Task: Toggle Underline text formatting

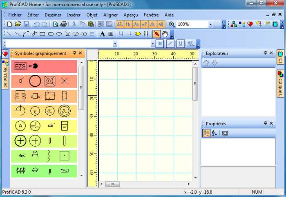Action: [x=181, y=44]
